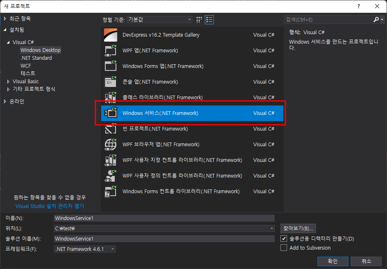Screen dimensions: 387x269
Task: Collapse the Visual C# tree node
Action: 8,42
